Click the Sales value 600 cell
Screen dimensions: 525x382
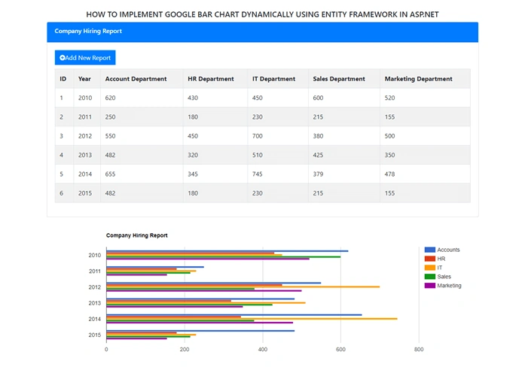pos(344,98)
